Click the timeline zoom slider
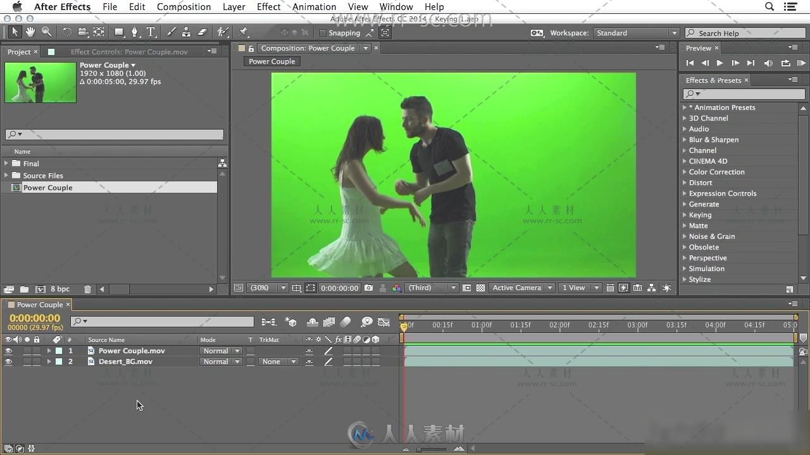 [432, 449]
